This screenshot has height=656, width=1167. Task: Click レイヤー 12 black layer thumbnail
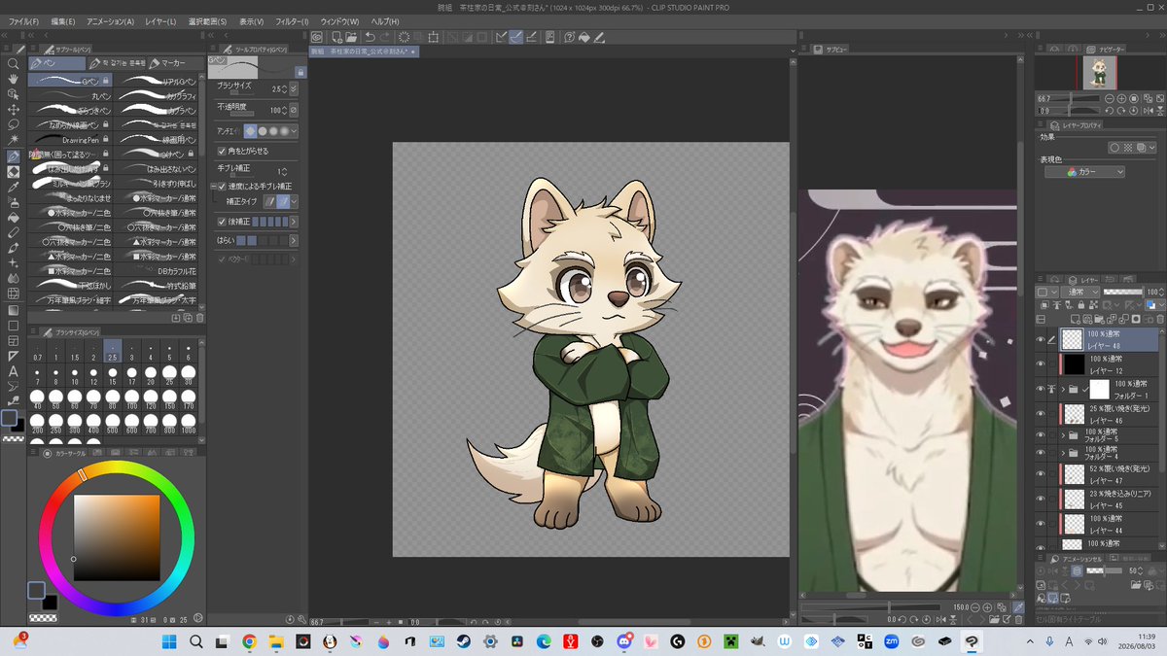pos(1074,364)
